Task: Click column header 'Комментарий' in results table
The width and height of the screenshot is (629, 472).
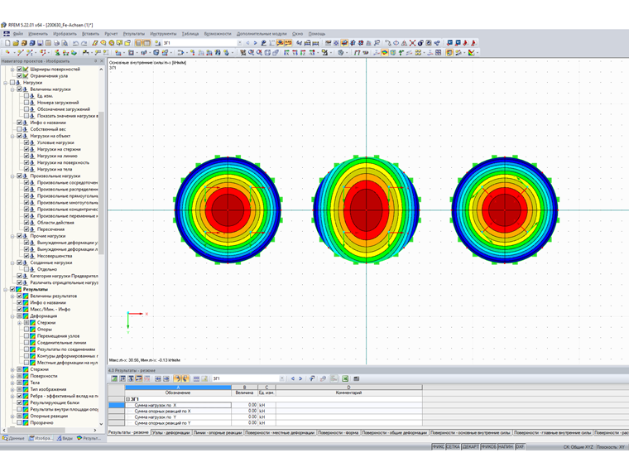Action: 348,393
